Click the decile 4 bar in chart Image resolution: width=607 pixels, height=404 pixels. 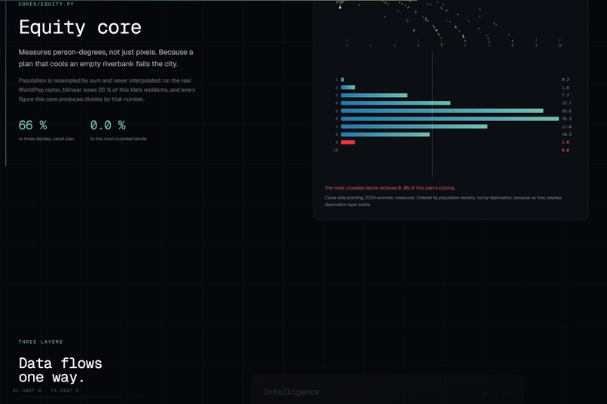pyautogui.click(x=395, y=103)
